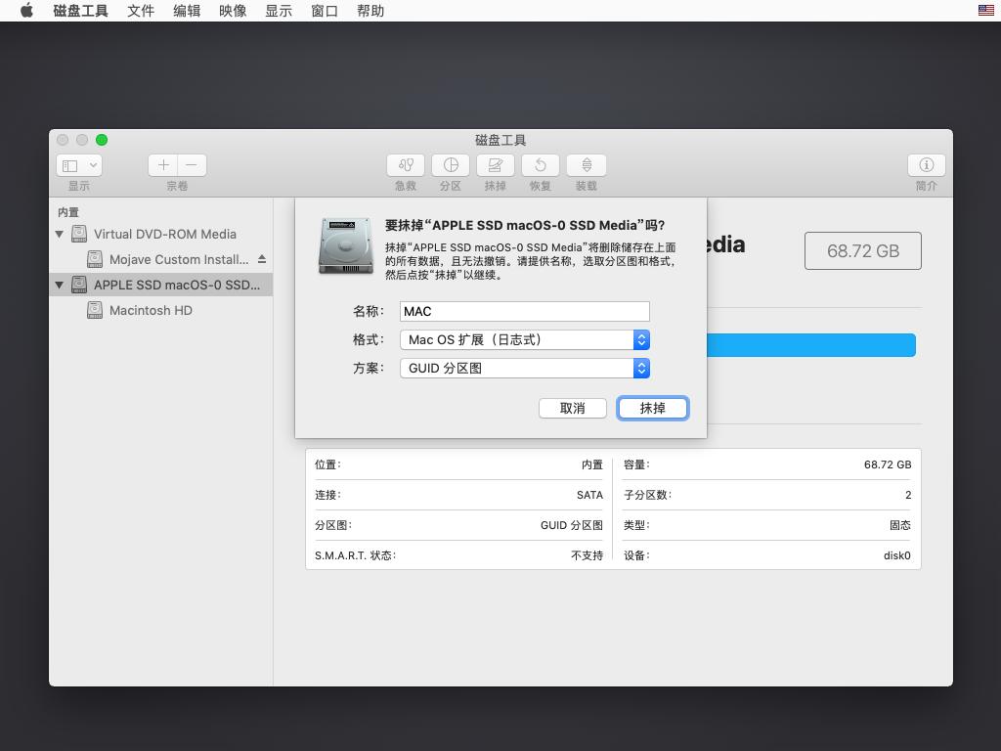Click the remove volume (−) icon
The width and height of the screenshot is (1001, 751).
191,165
